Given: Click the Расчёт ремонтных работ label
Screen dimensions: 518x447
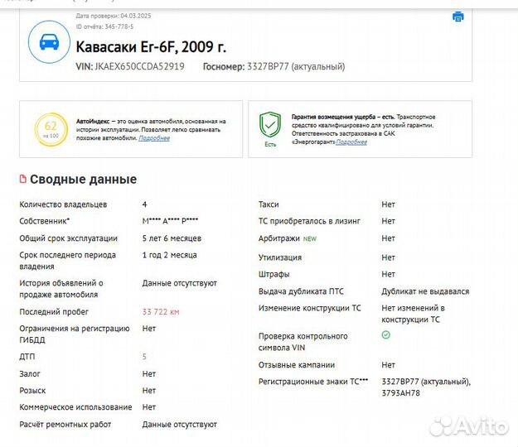Looking at the screenshot, I should coord(65,425).
